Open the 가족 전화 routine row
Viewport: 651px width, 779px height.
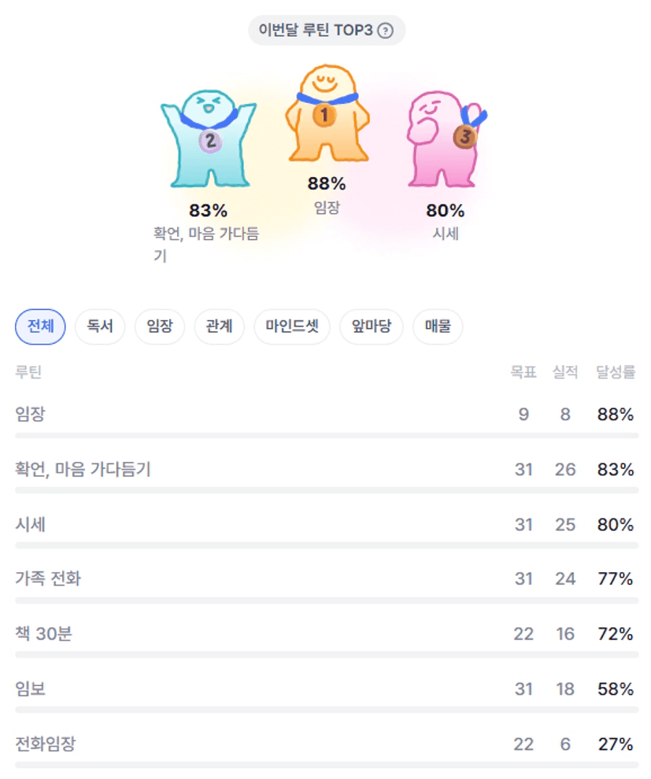tap(48, 580)
